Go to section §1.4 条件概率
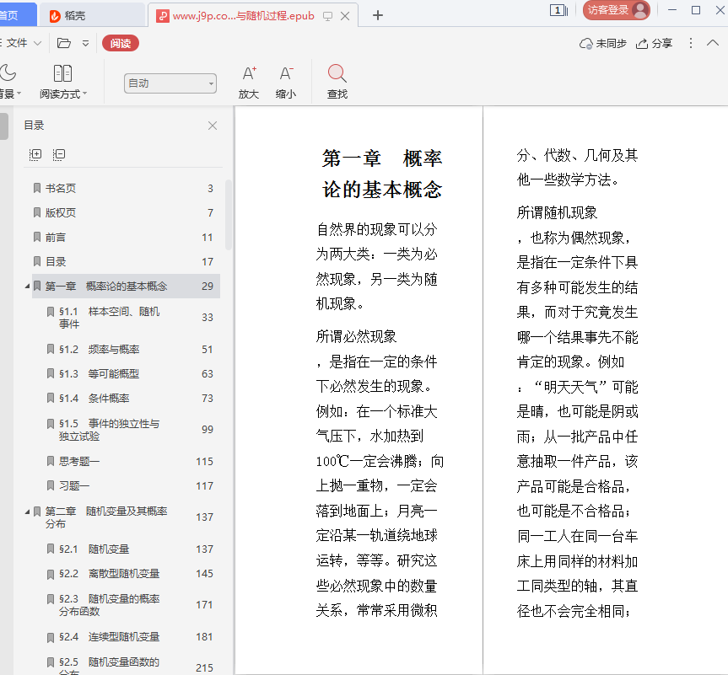 point(94,398)
